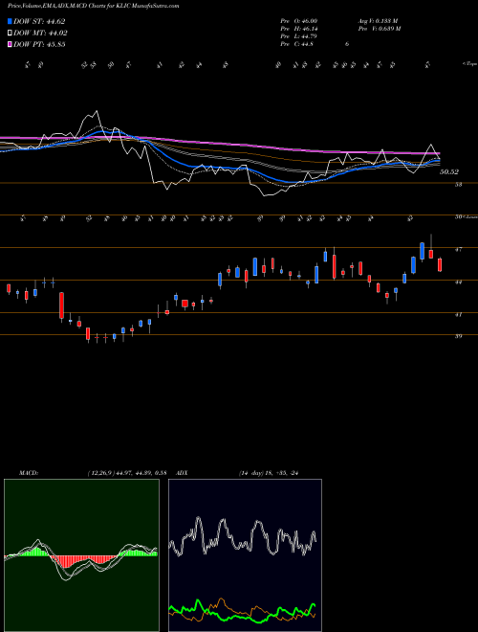Viewport: 478px width, 632px height.
Task: Click the 'Pre O: 46.09' value
Action: click(299, 21)
